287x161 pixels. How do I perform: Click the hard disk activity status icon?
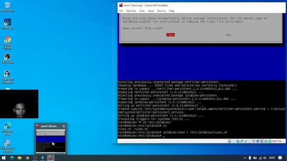tap(229, 141)
